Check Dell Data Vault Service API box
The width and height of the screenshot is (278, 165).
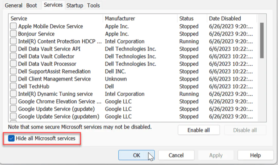[13, 49]
